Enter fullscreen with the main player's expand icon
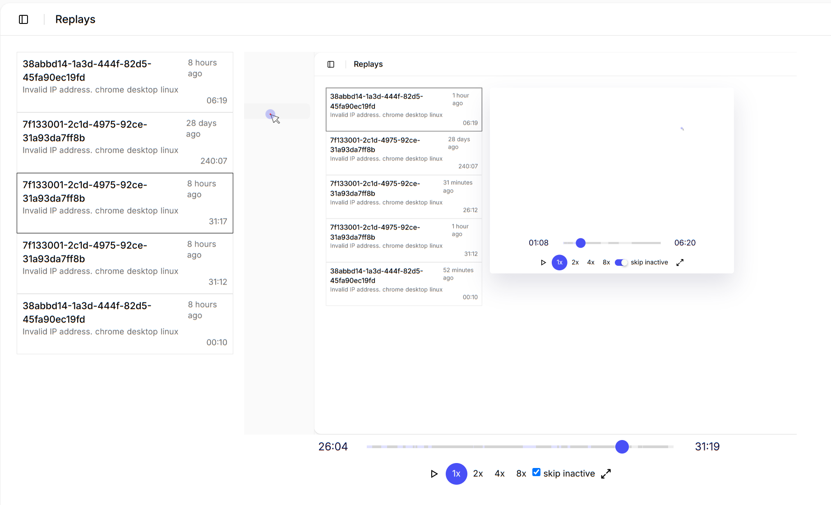Screen dimensions: 831x505 [x=606, y=473]
